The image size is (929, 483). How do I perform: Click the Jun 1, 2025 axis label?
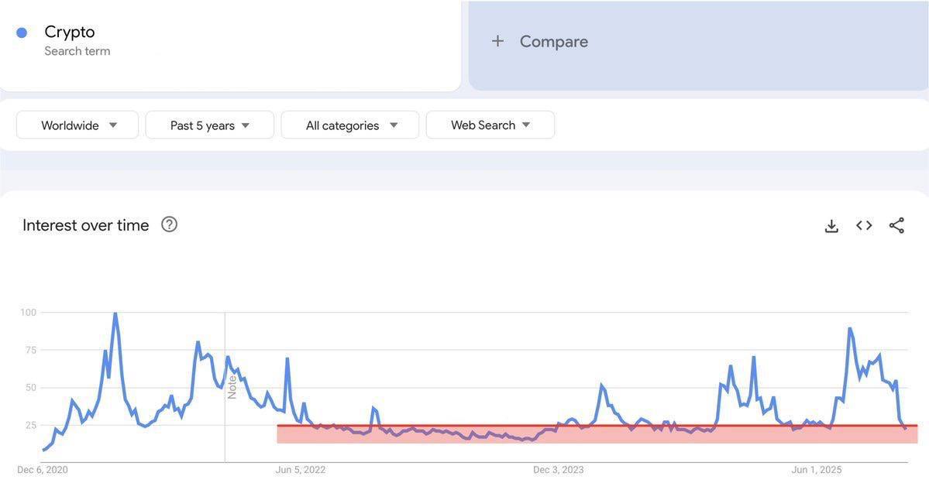pyautogui.click(x=816, y=470)
